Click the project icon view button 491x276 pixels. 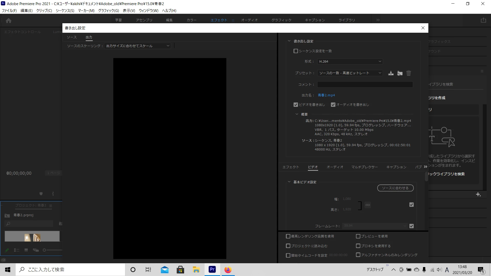pyautogui.click(x=26, y=250)
